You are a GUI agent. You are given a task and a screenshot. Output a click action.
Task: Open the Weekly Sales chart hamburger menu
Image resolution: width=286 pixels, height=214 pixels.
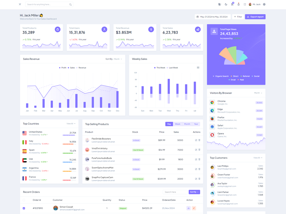[198, 67]
